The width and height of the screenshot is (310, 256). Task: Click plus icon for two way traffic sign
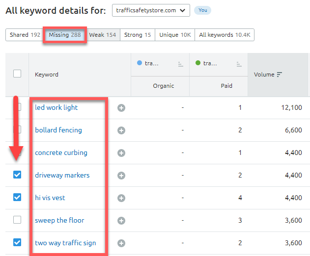(121, 243)
